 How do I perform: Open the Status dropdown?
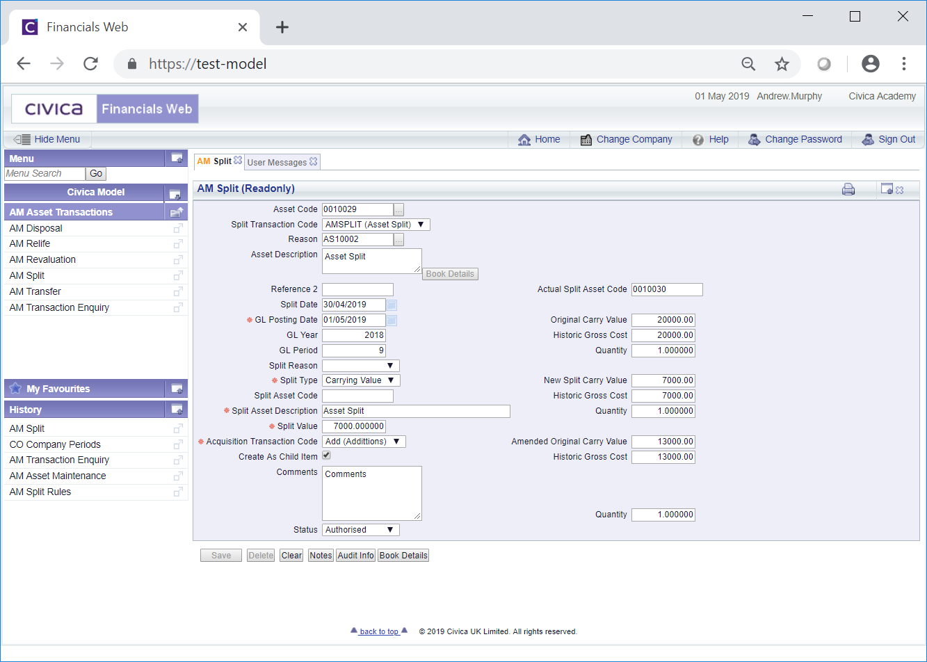(361, 530)
